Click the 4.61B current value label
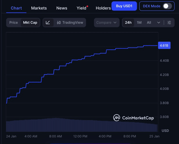Image resolution: width=179 pixels, height=144 pixels. (164, 46)
